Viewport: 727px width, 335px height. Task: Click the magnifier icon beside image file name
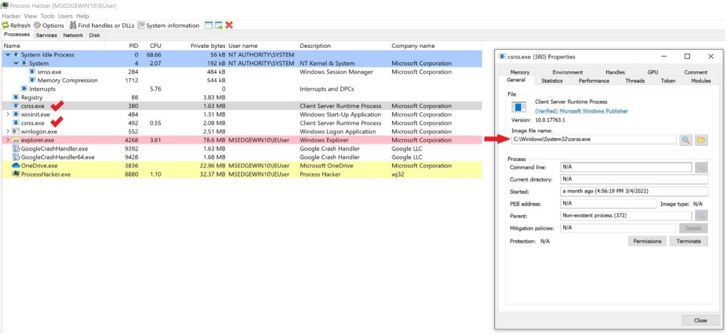click(x=686, y=140)
